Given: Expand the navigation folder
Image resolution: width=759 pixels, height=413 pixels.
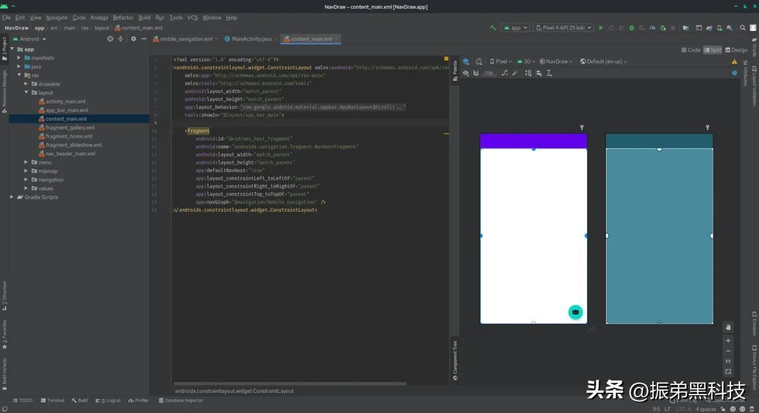Looking at the screenshot, I should [26, 180].
